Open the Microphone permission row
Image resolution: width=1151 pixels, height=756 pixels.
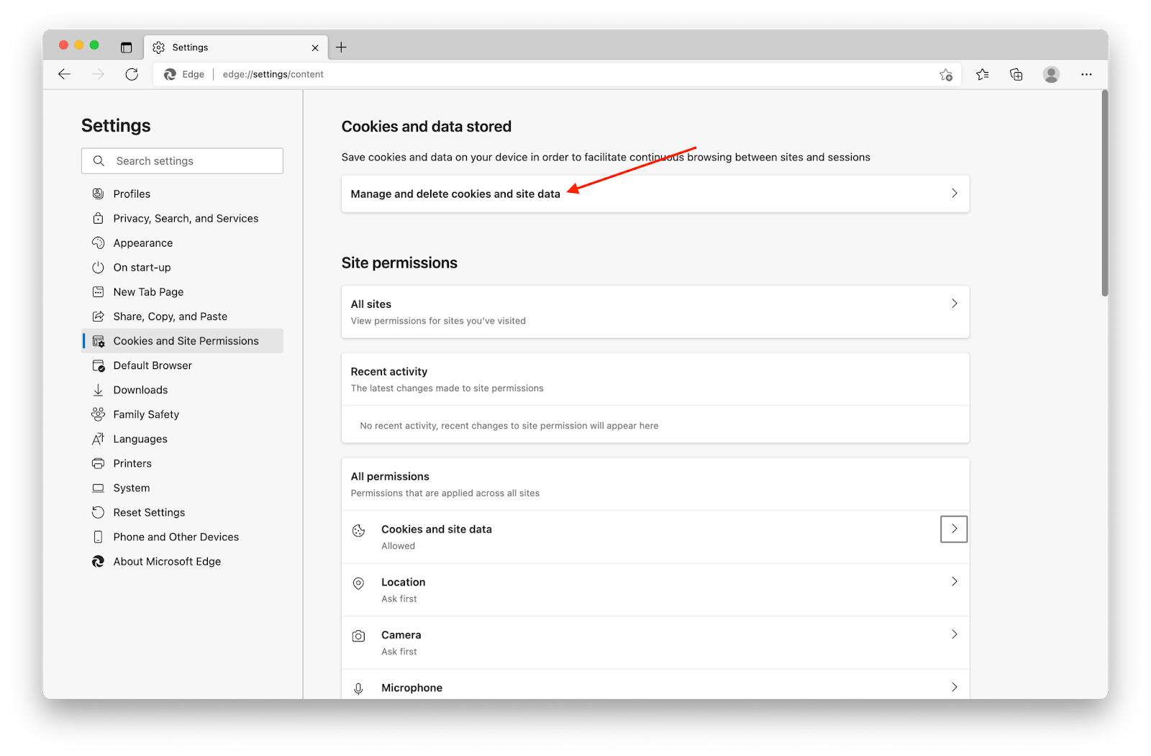tap(655, 685)
